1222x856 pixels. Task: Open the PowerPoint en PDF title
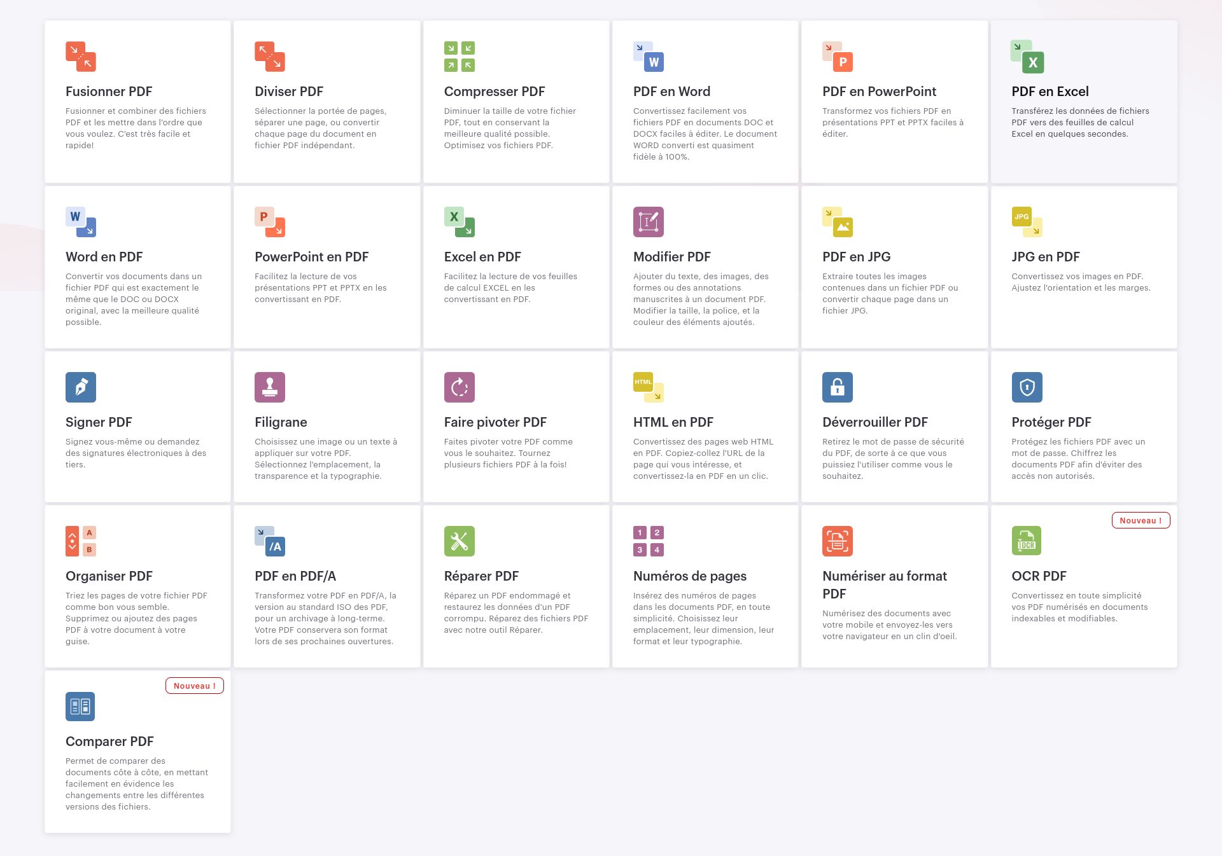coord(311,257)
